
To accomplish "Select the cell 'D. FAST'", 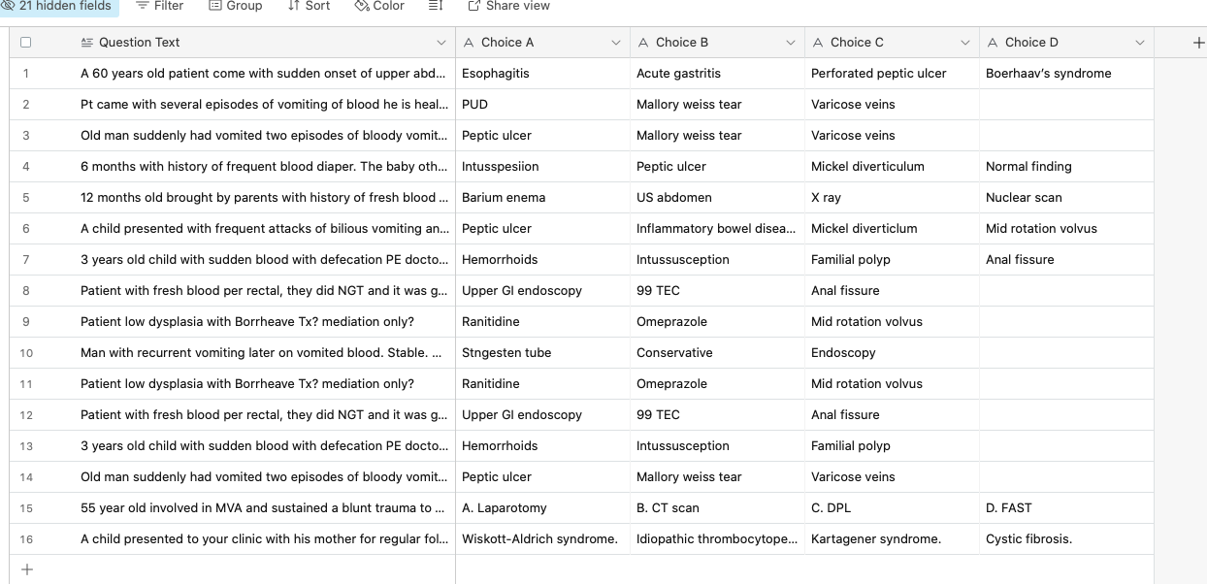I will [1066, 508].
